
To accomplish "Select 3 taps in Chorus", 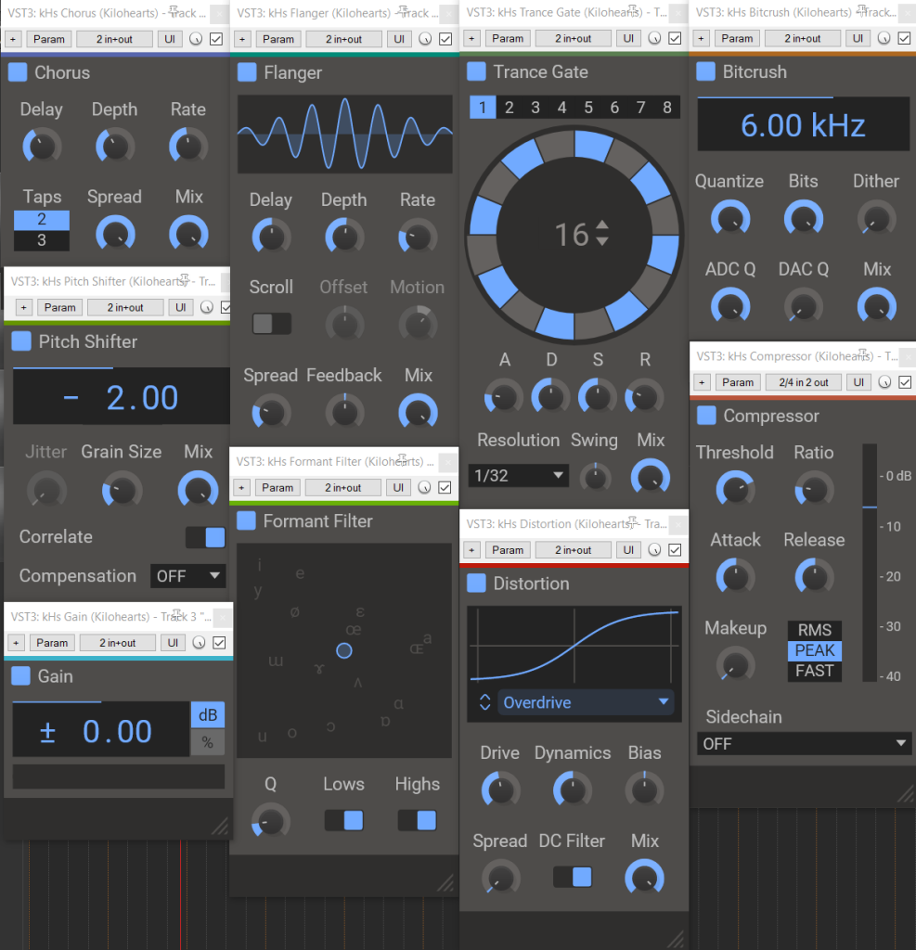I will tap(42, 240).
